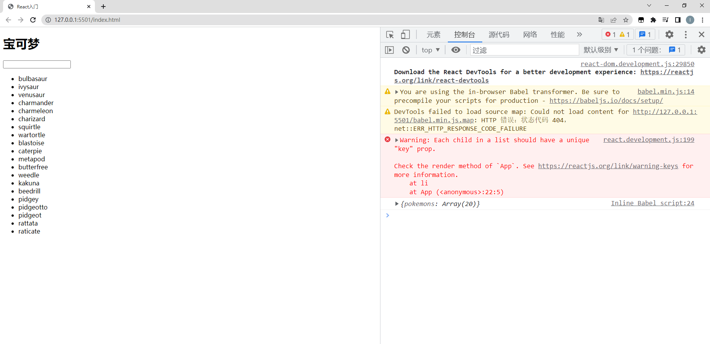Open DevTools three-dot customize menu
This screenshot has width=710, height=344.
click(x=686, y=34)
